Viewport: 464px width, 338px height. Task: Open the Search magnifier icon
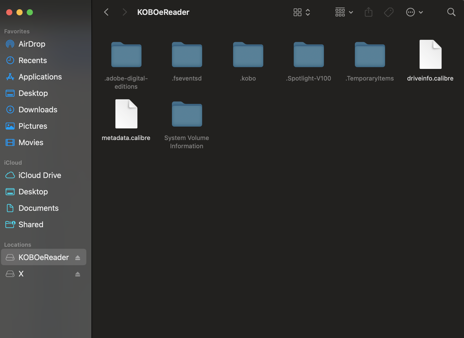tap(451, 12)
